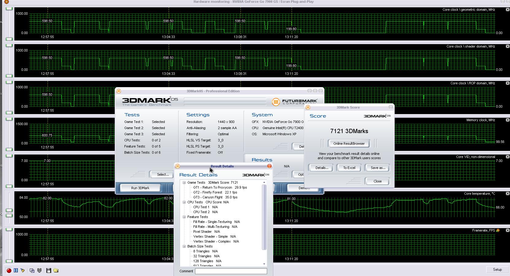Viewport: 510px width, 276px height.
Task: Select the CPU Test 1 row
Action: [205, 207]
